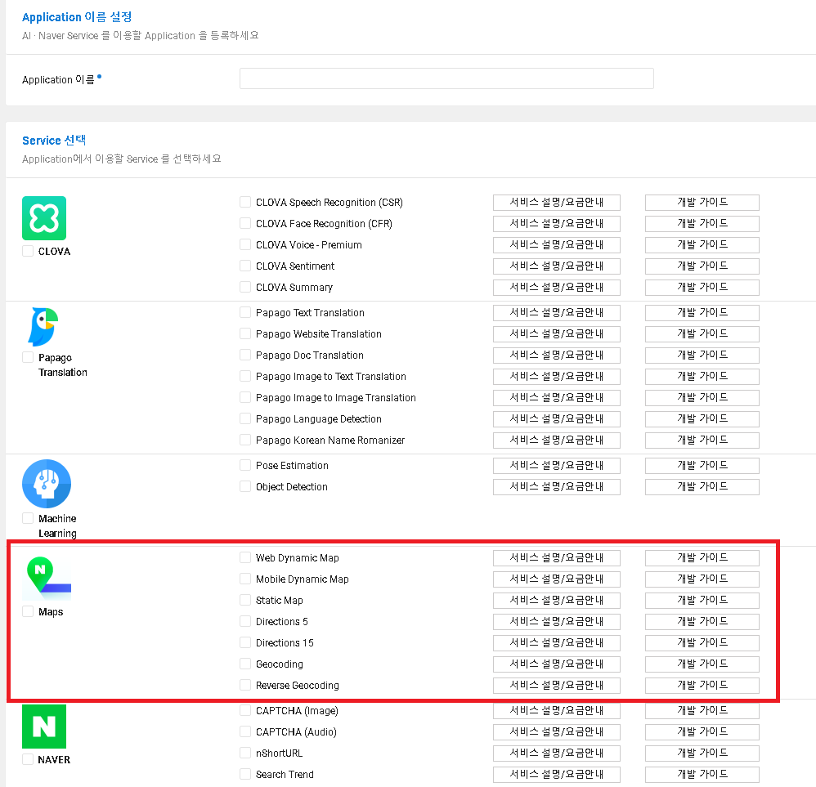Open 서비스 설명/요금안내 for Search Trend
Viewport: 816px width, 787px height.
[556, 775]
